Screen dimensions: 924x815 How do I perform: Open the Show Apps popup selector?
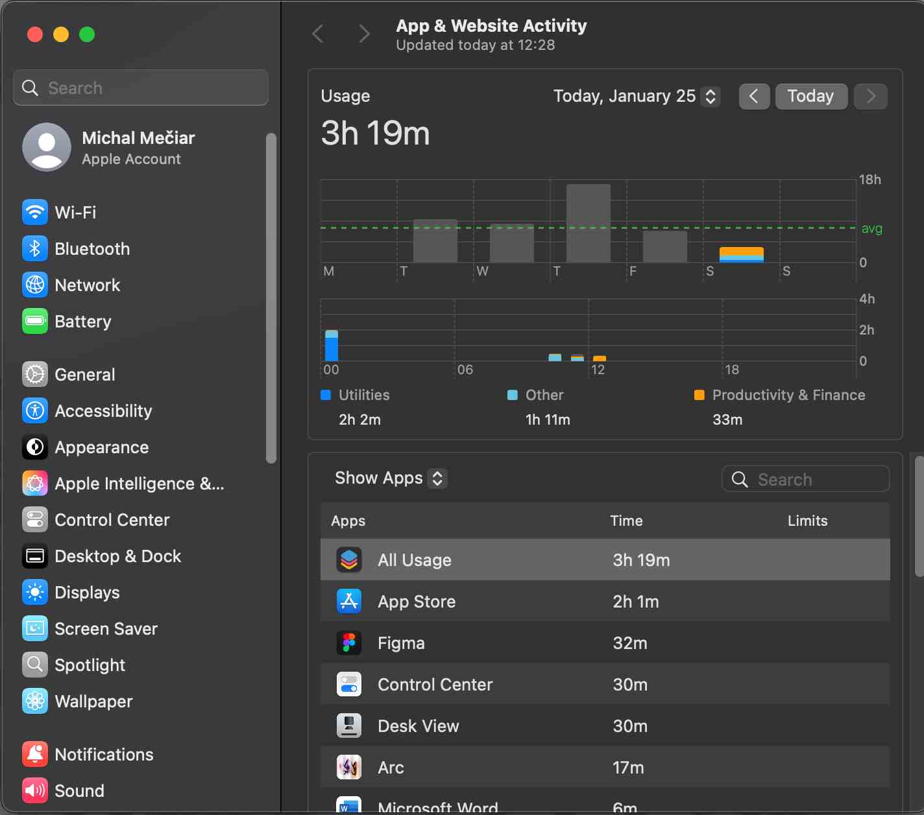pos(391,478)
